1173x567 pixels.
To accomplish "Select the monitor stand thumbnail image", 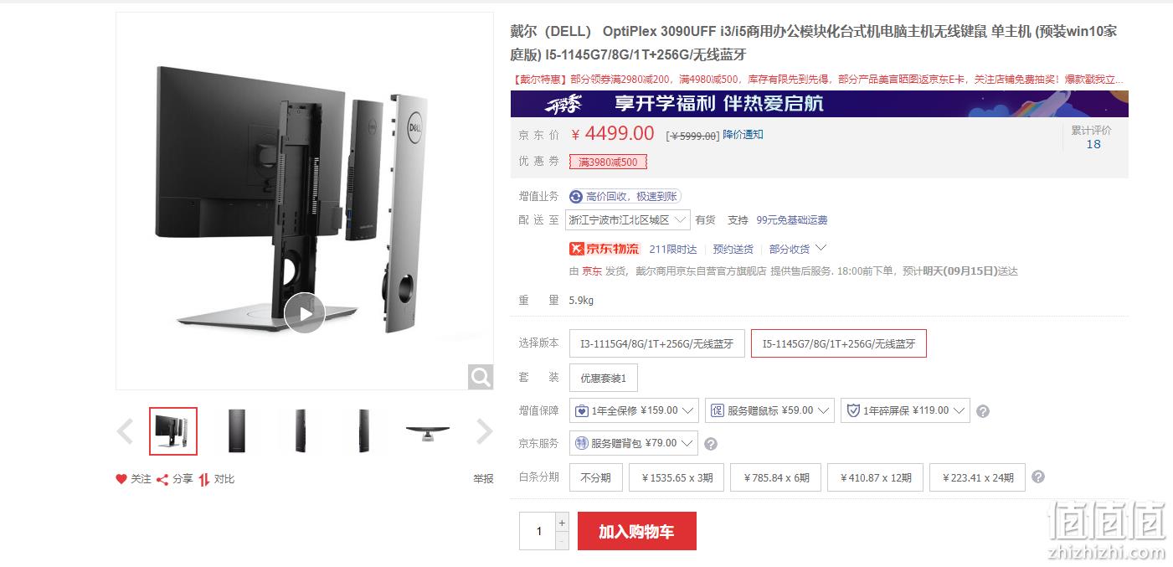I will pyautogui.click(x=427, y=431).
